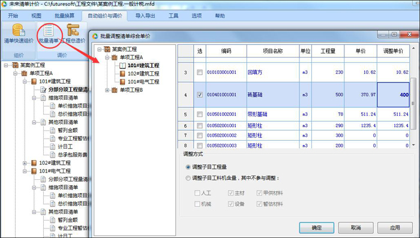Collapse 某案例工程 in main project tree
420x238 pixels.
coord(6,65)
